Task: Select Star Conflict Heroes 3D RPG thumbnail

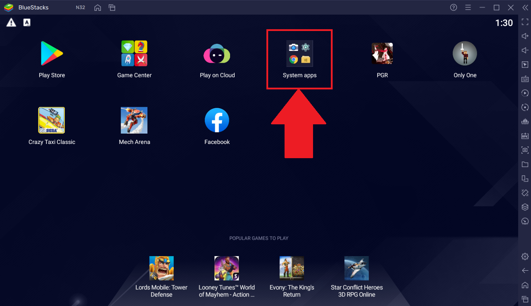Action: pyautogui.click(x=356, y=268)
